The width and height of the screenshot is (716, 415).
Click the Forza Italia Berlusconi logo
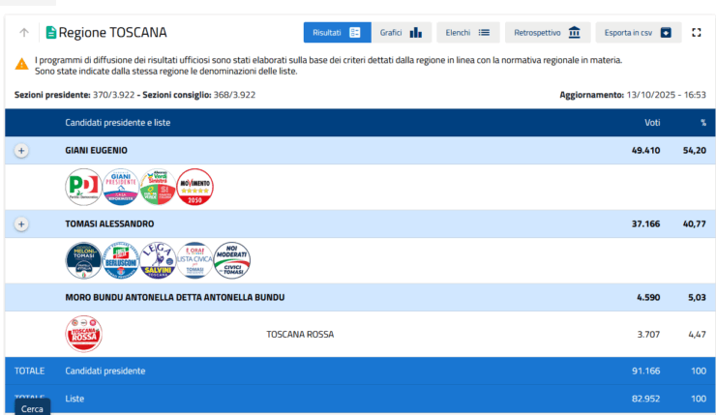[x=120, y=260]
